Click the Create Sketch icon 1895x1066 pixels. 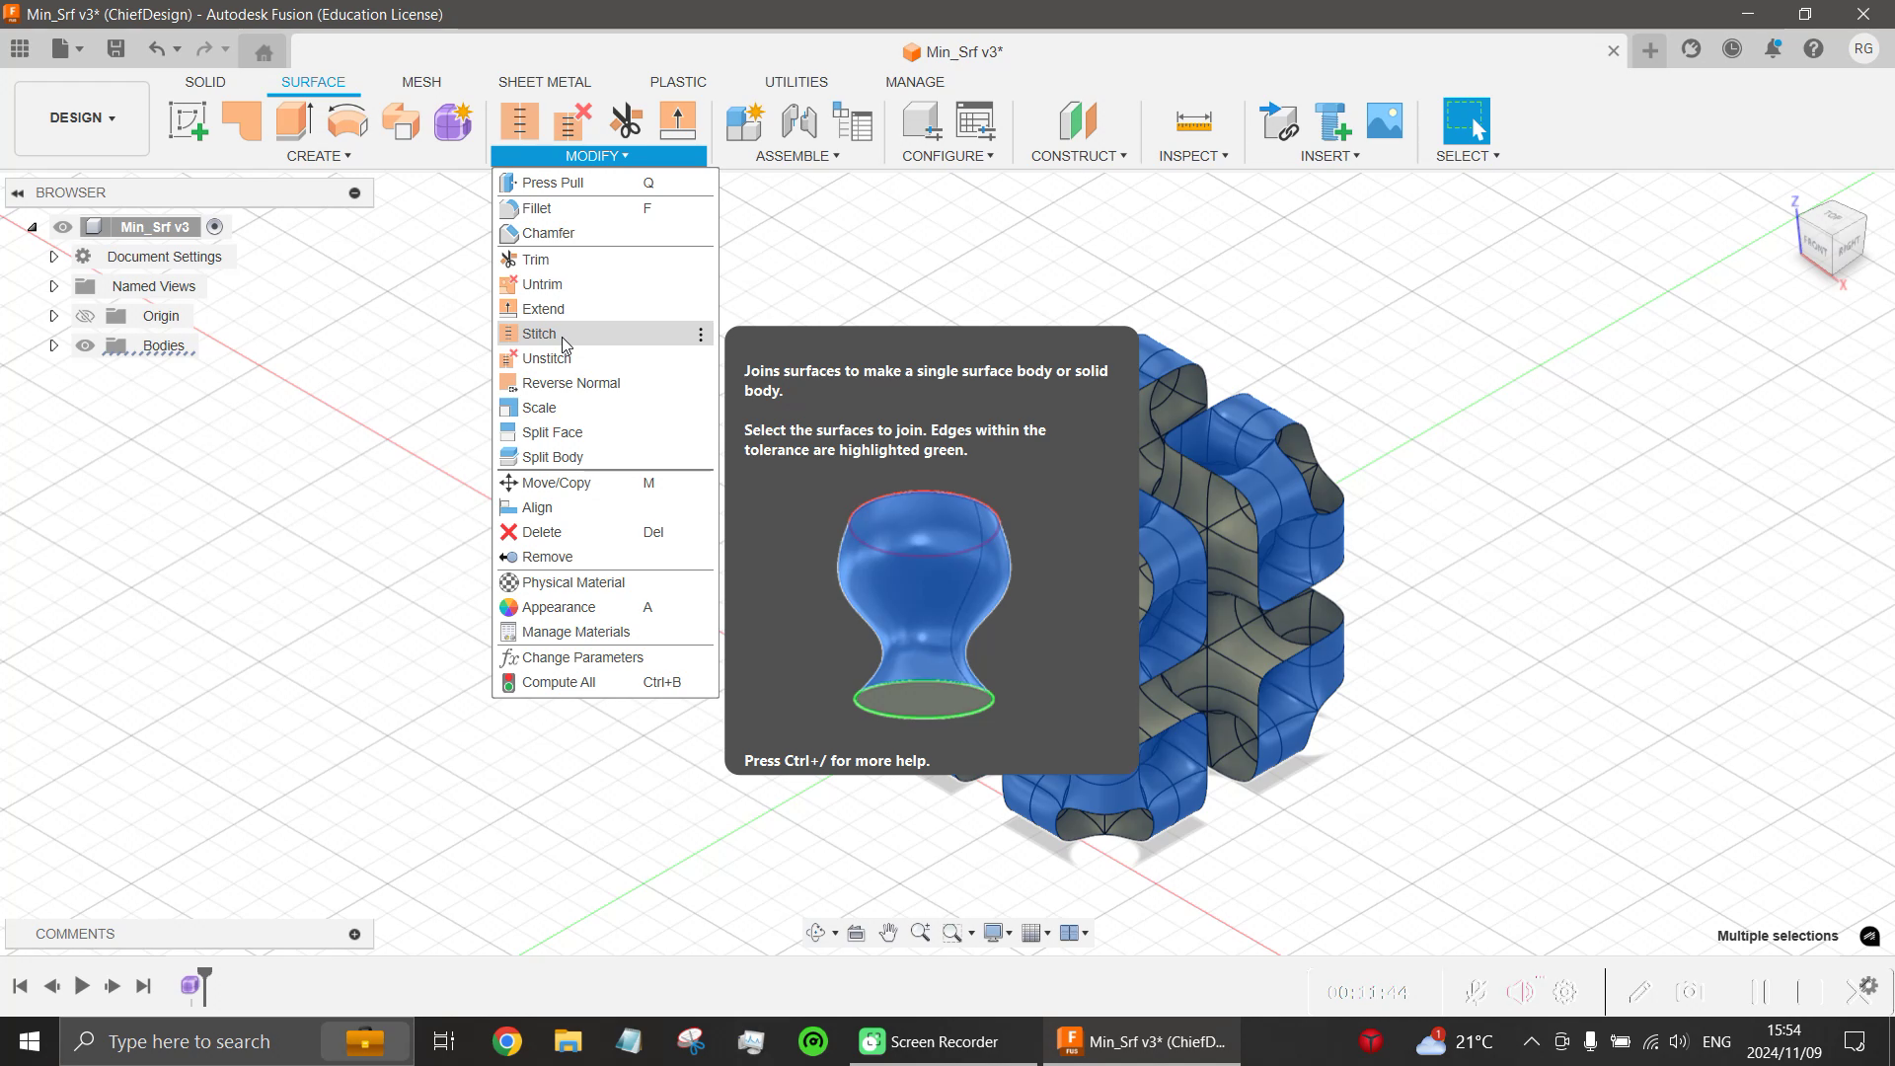click(x=188, y=120)
